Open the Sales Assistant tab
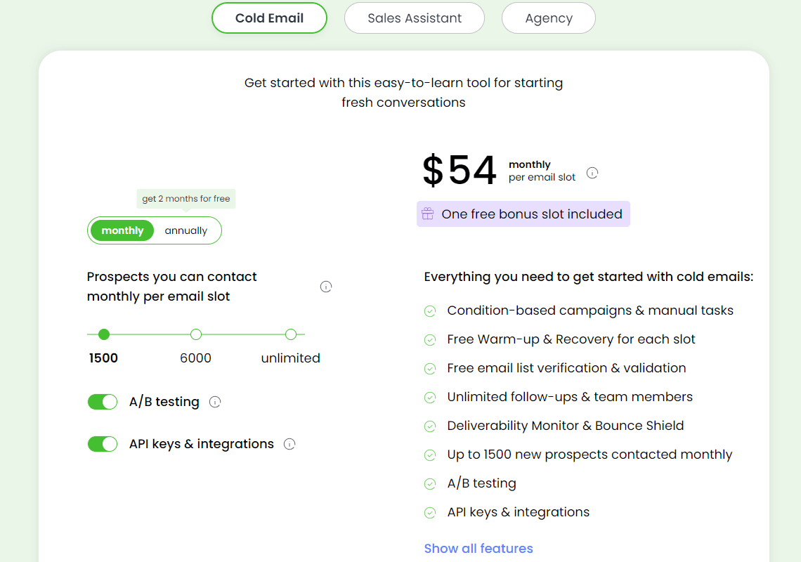This screenshot has width=801, height=562. [415, 18]
